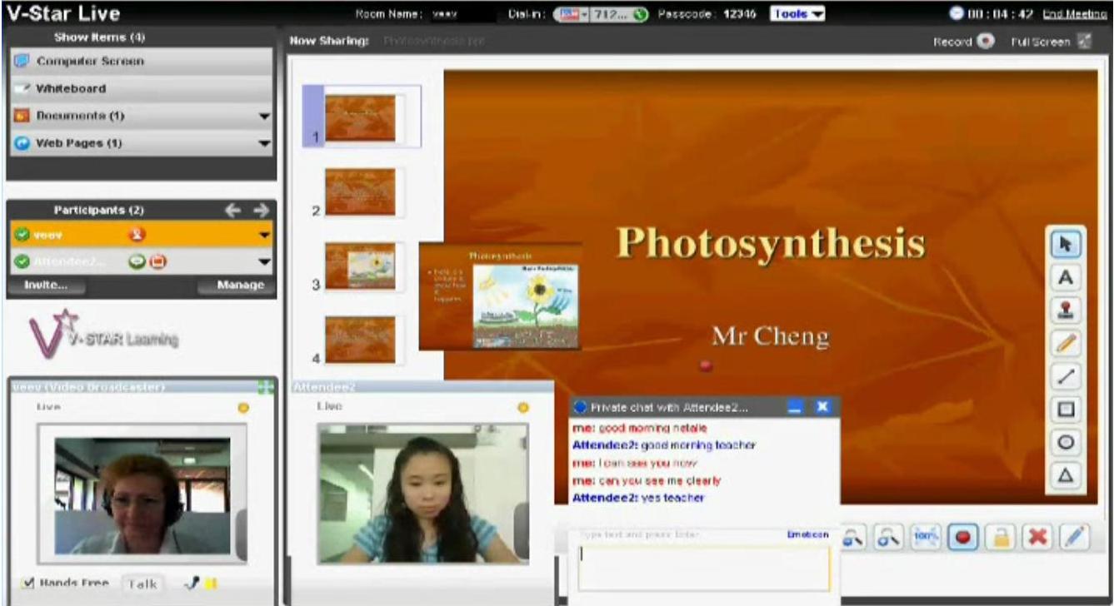Select the line drawing tool
1114x606 pixels.
[1065, 376]
